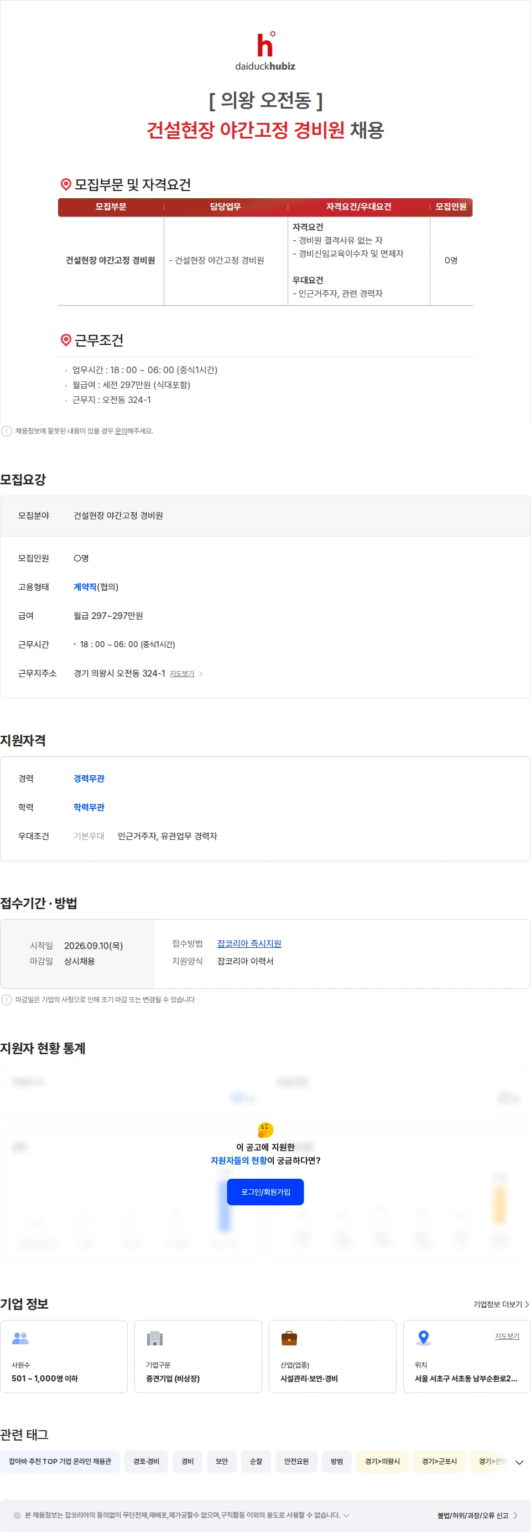Click the 모집부문 table header
Image resolution: width=531 pixels, height=1532 pixels.
click(111, 207)
